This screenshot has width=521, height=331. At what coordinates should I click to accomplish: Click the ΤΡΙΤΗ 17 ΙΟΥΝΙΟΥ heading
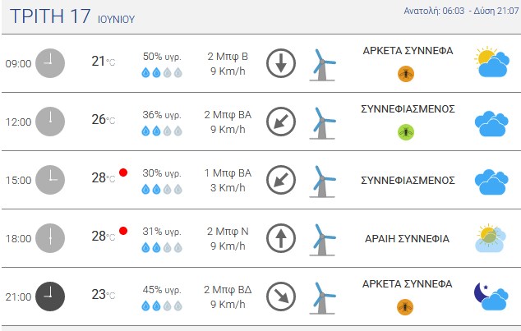(x=72, y=16)
